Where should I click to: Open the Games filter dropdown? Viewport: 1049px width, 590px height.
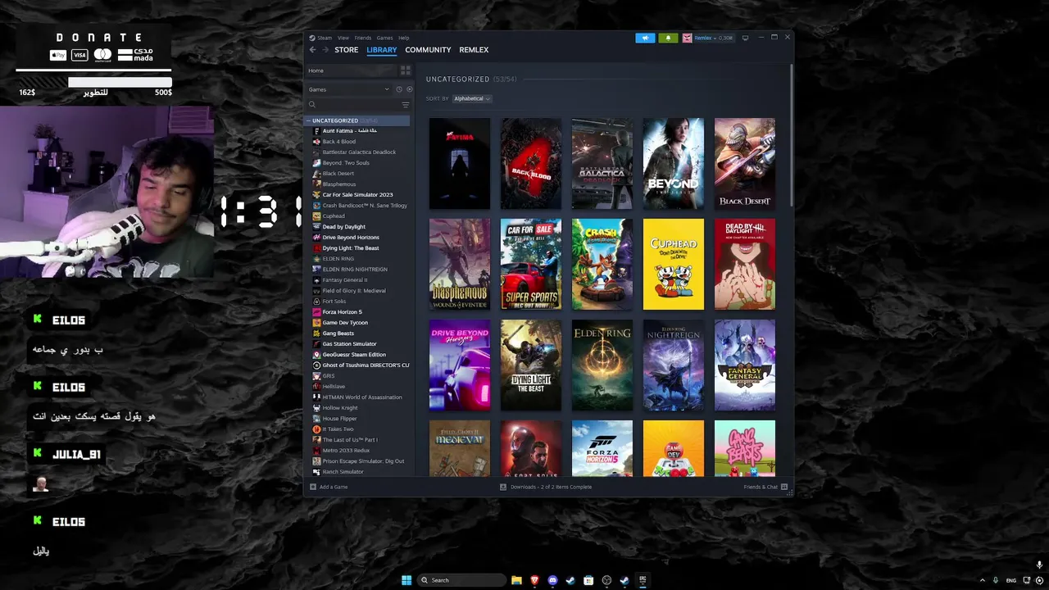[350, 89]
